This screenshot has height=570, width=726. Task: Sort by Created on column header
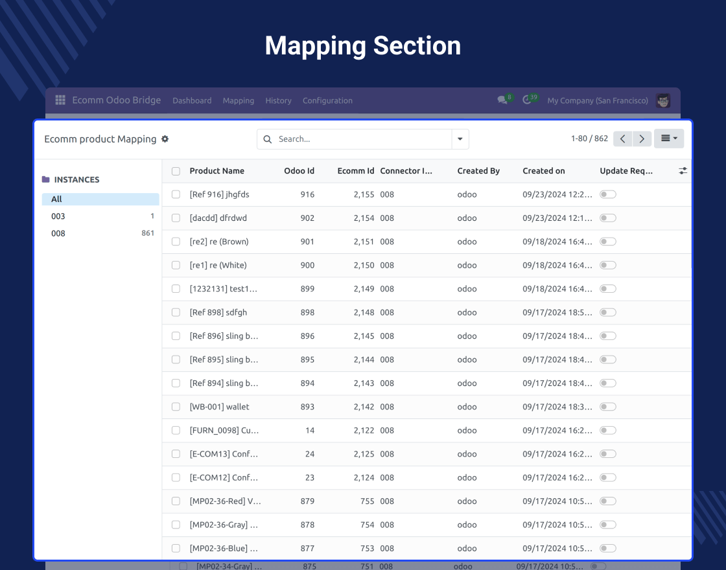544,171
